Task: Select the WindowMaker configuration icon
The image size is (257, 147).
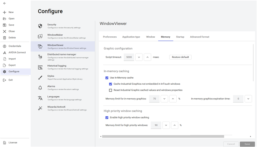Action: click(x=40, y=36)
